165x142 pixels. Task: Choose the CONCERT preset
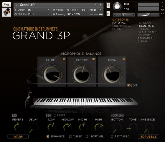click(144, 35)
